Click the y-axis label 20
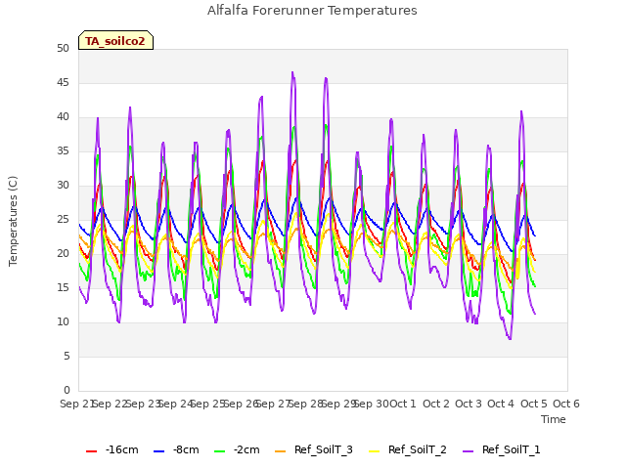This screenshot has height=469, width=626. point(63,254)
